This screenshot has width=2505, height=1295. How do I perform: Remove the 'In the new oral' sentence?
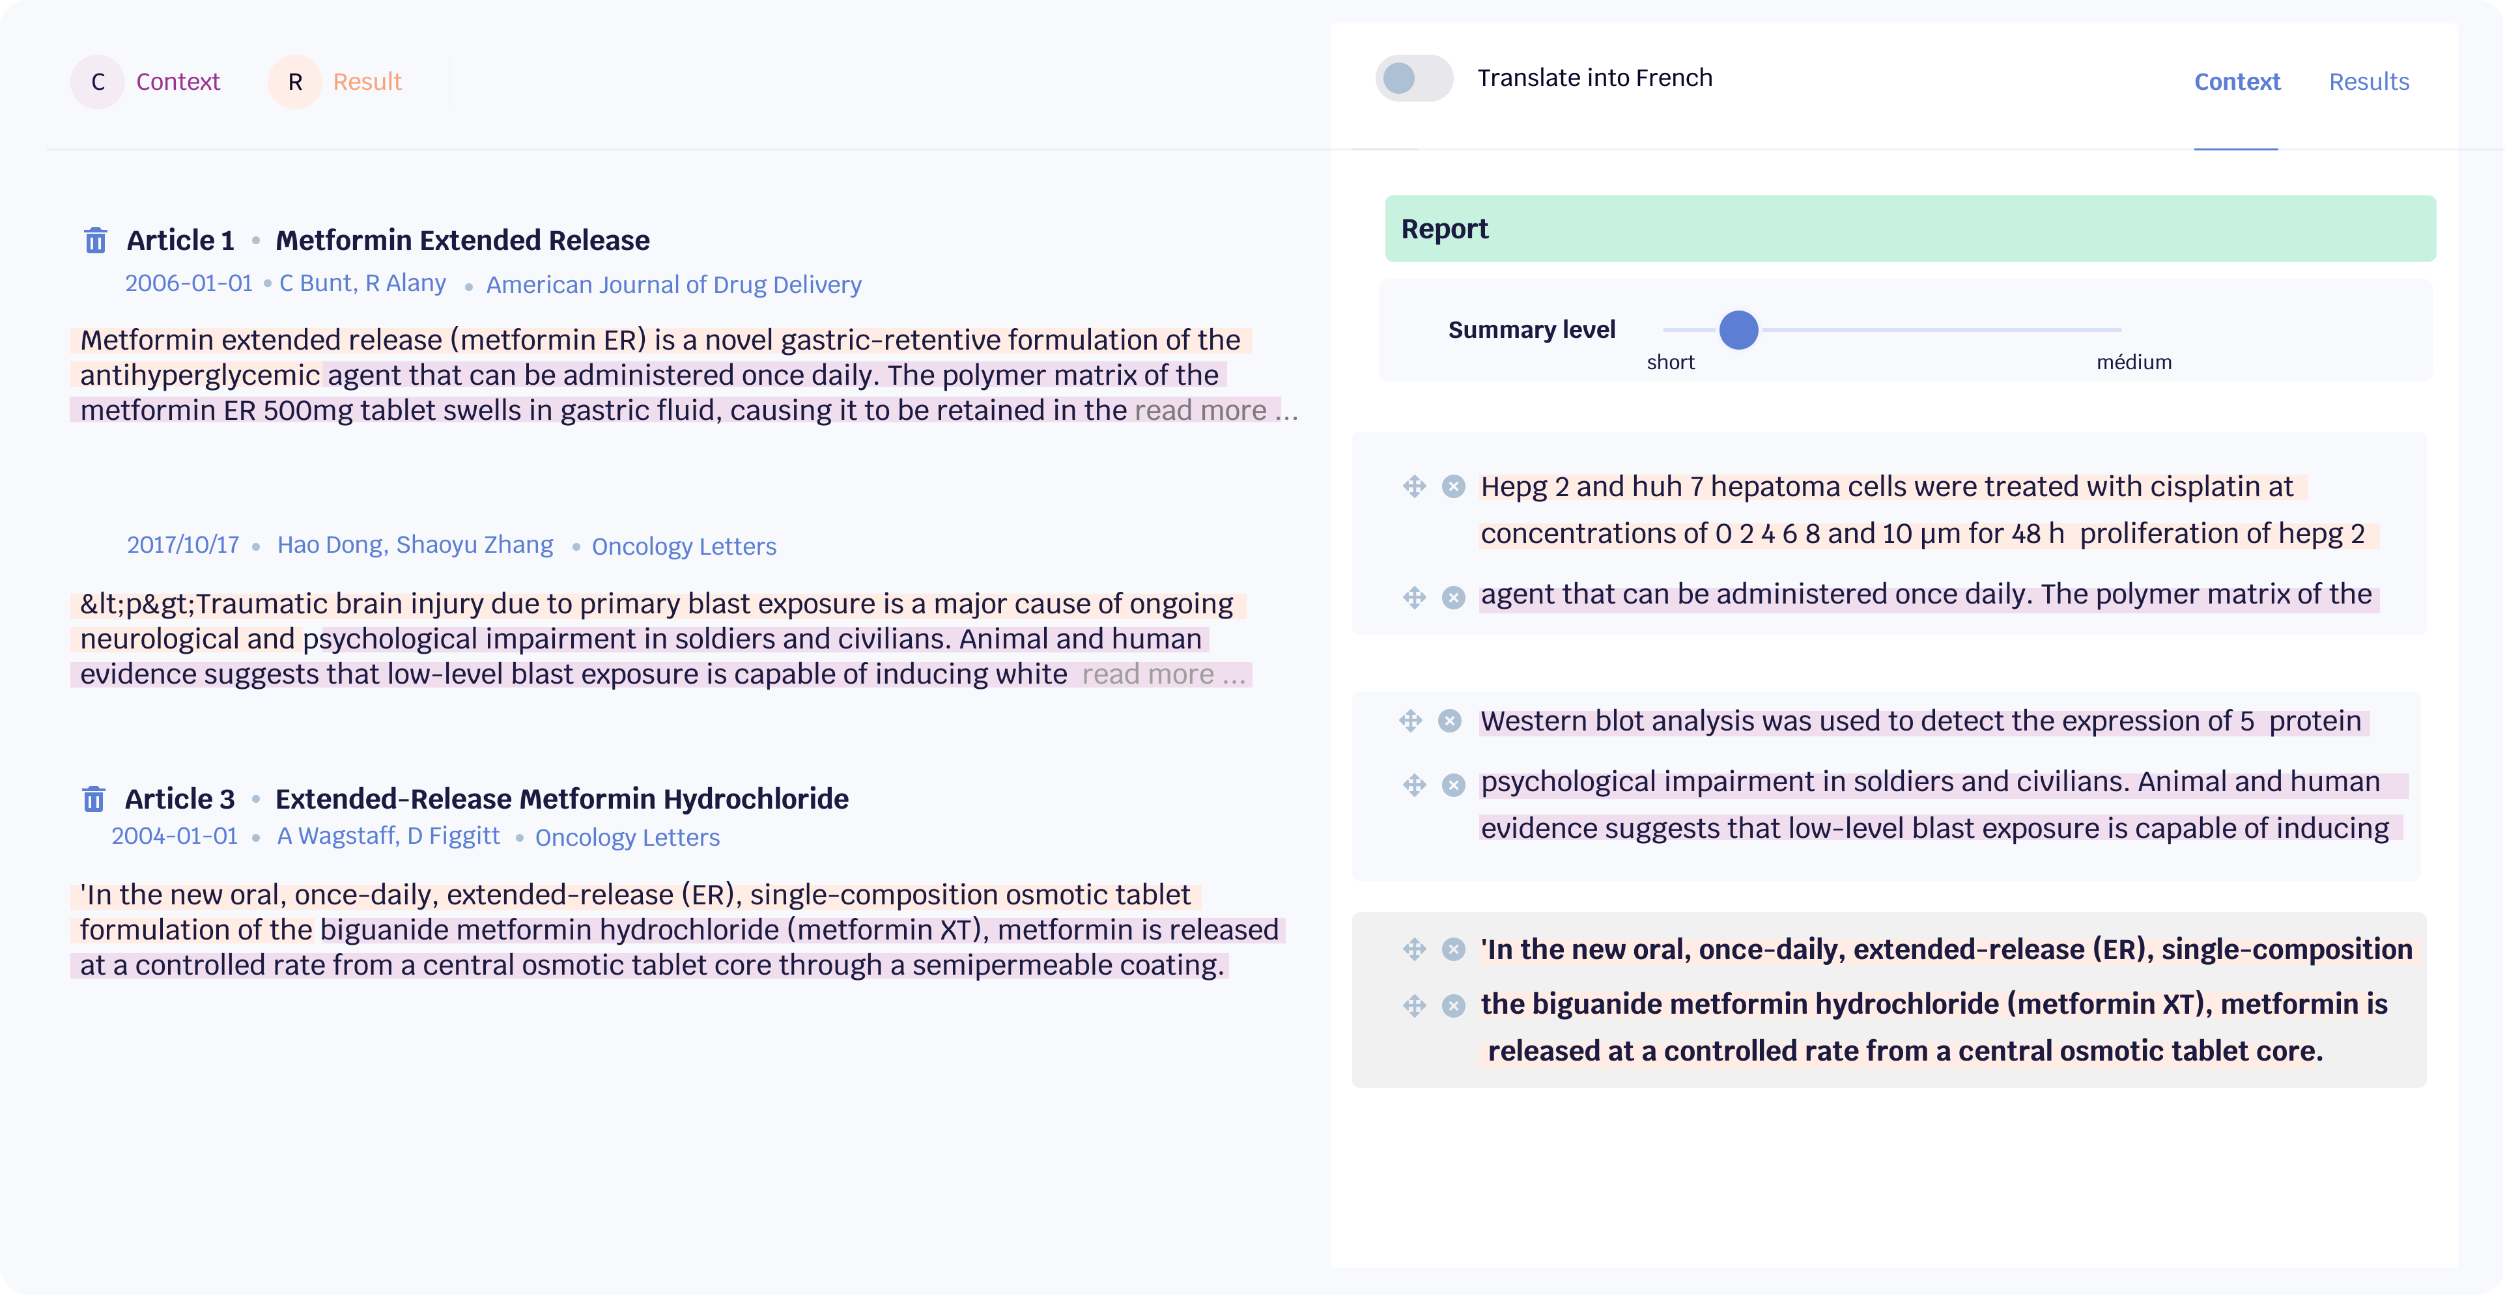(1453, 949)
